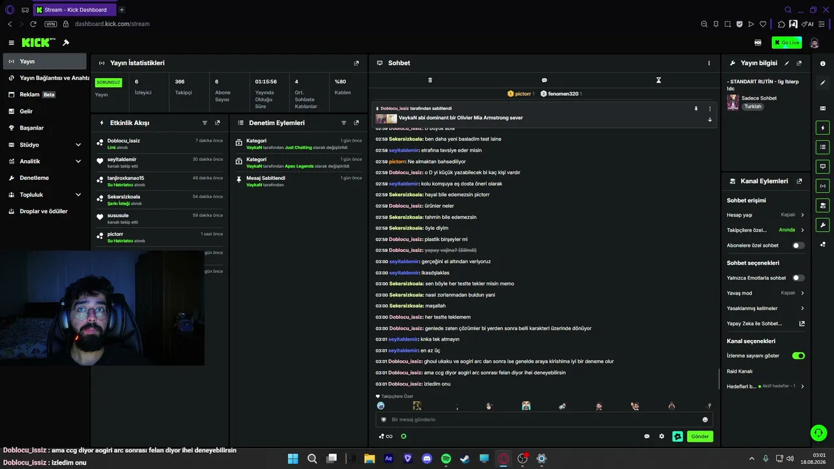Open Yavaş mod setting
This screenshot has height=469, width=834.
(766, 293)
